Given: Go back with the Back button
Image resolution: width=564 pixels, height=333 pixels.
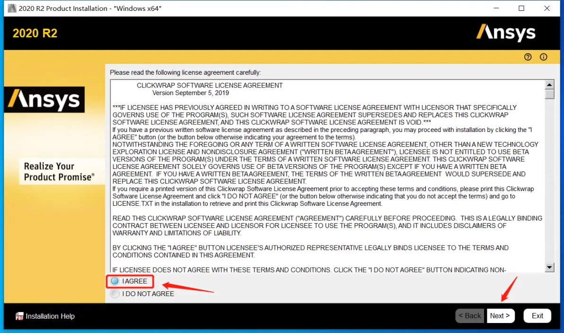Looking at the screenshot, I should [x=469, y=316].
